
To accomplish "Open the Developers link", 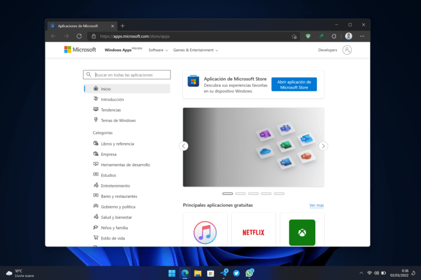I will [x=328, y=50].
